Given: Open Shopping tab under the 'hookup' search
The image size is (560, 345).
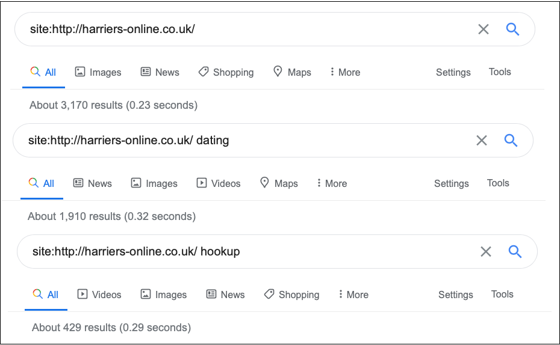Looking at the screenshot, I should pyautogui.click(x=292, y=295).
